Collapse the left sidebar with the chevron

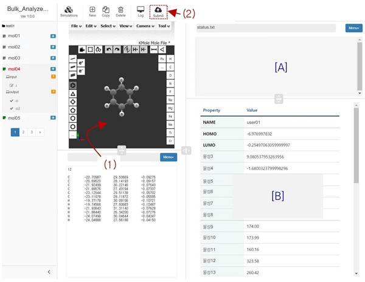click(49, 272)
